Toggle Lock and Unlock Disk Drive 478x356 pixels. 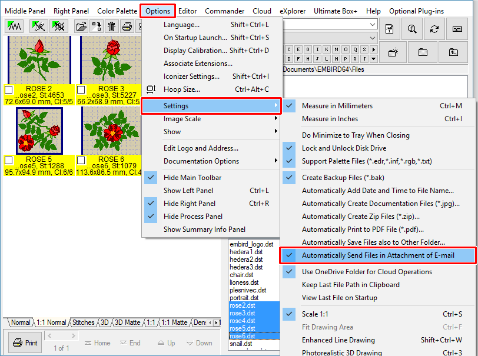pos(378,148)
